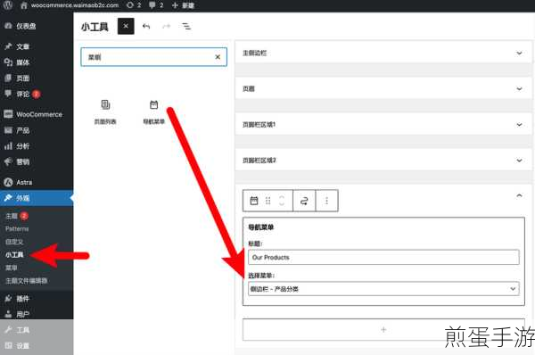Open 设置 settings menu
Image resolution: width=535 pixels, height=355 pixels.
click(x=37, y=346)
